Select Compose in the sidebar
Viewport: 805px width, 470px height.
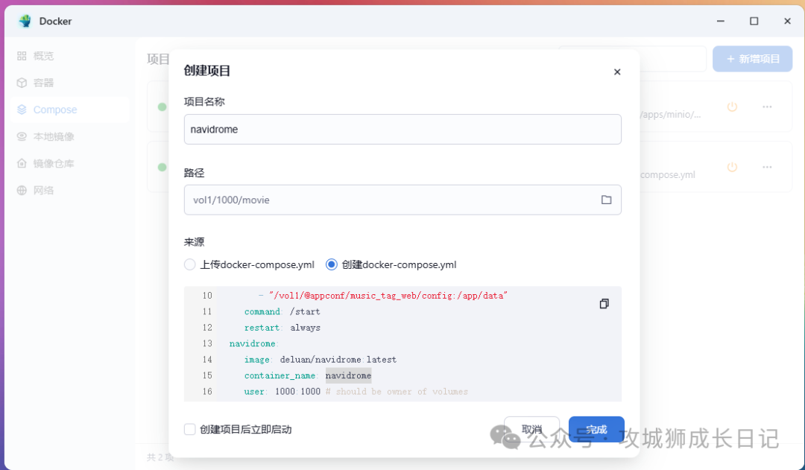point(69,109)
